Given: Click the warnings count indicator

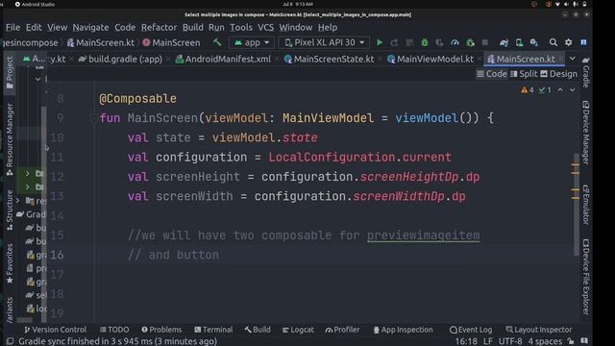Looking at the screenshot, I should click(528, 89).
